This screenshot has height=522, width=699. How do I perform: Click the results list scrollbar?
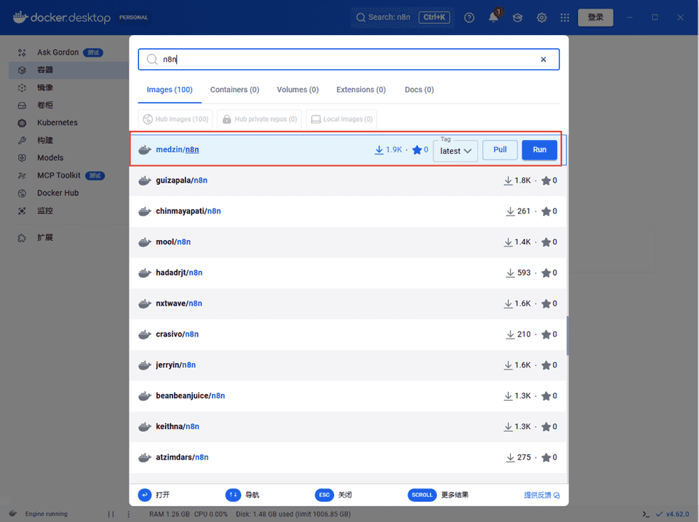point(567,336)
